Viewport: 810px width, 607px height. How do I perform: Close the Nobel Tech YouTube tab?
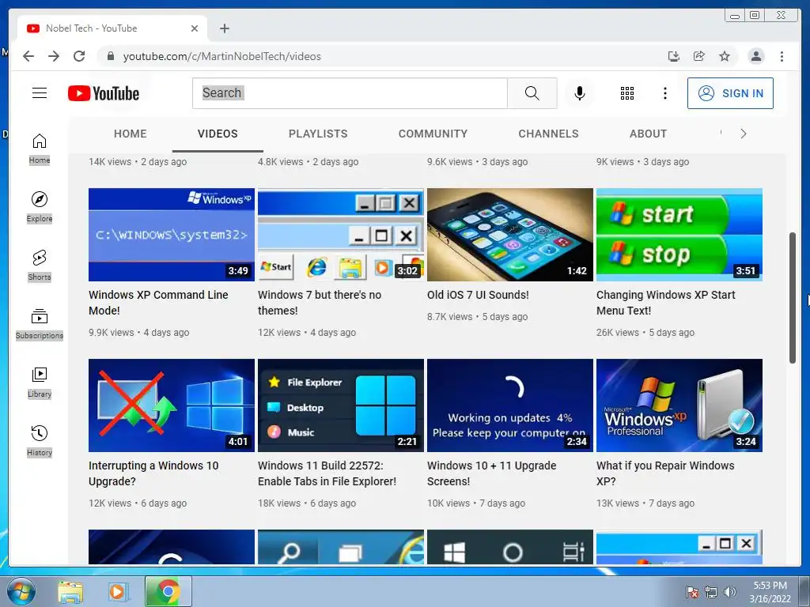(x=195, y=28)
